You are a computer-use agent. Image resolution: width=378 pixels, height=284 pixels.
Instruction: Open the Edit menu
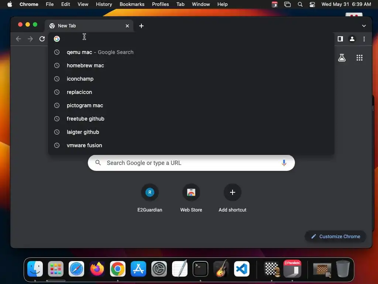click(x=65, y=4)
